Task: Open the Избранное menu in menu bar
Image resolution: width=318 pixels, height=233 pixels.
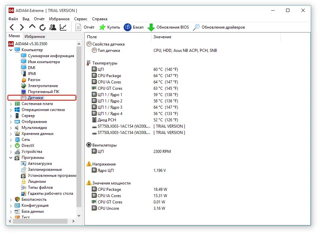Action: pos(59,19)
